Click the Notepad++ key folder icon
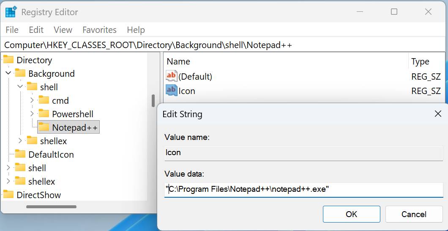This screenshot has height=231, width=448. [44, 127]
